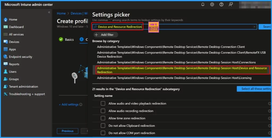Check Do not allow COM port redirection
272x138 pixels.
point(103,133)
